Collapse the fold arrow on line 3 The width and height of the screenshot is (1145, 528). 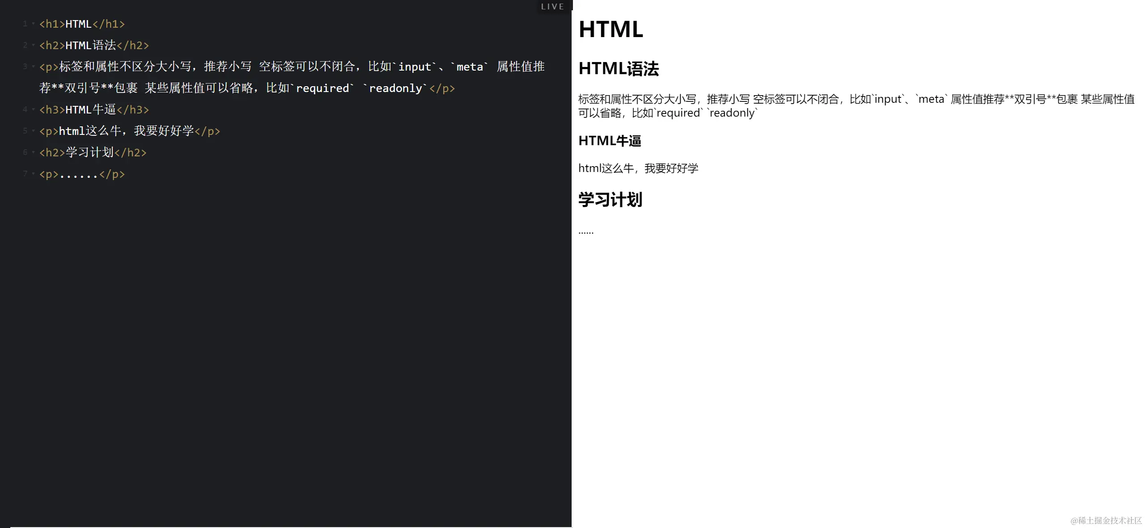point(33,67)
